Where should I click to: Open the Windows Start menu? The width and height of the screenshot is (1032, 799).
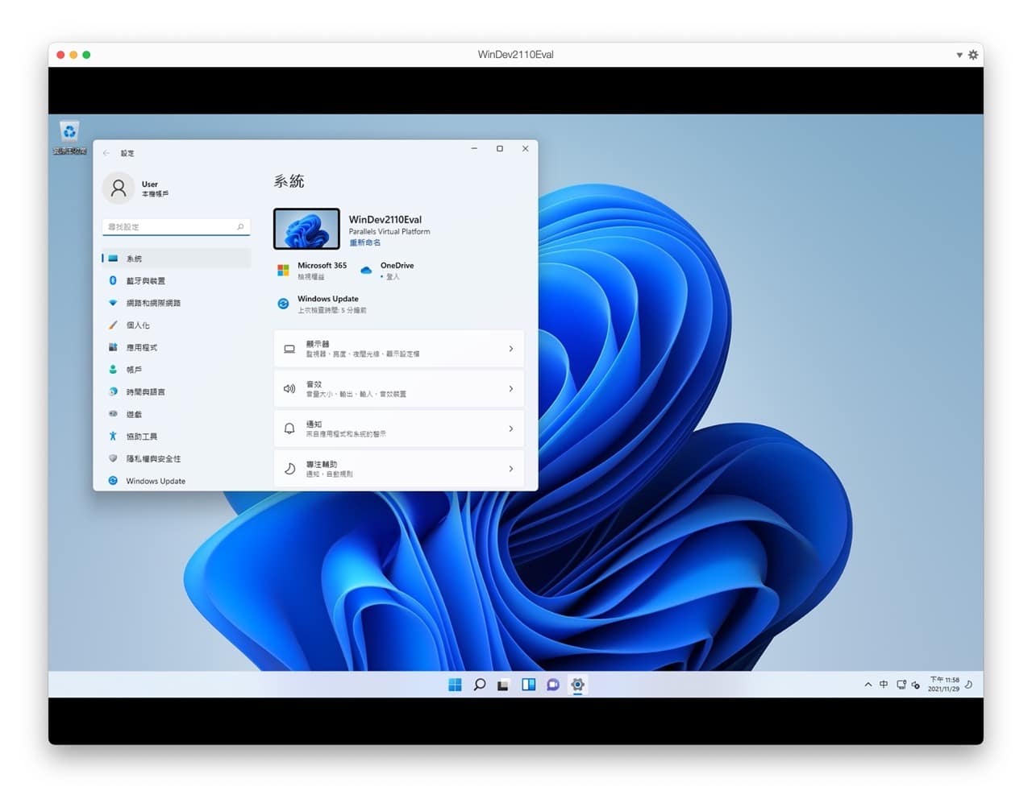click(455, 685)
